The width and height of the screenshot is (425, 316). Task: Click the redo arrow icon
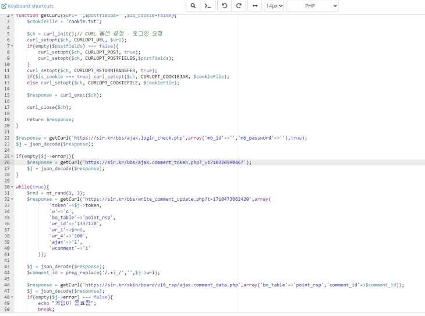tap(239, 6)
